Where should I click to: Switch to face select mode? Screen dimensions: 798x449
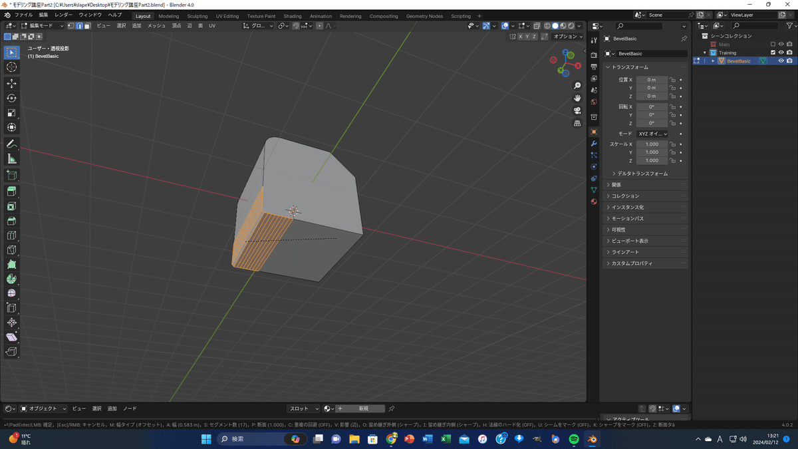pos(87,26)
